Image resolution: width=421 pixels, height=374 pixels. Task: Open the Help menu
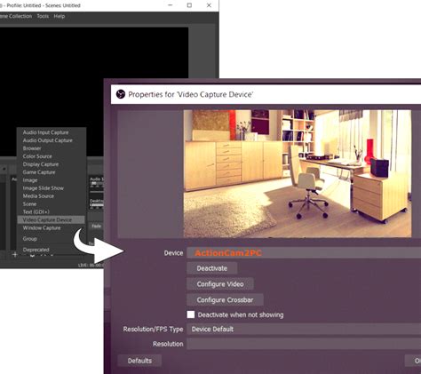(x=60, y=16)
